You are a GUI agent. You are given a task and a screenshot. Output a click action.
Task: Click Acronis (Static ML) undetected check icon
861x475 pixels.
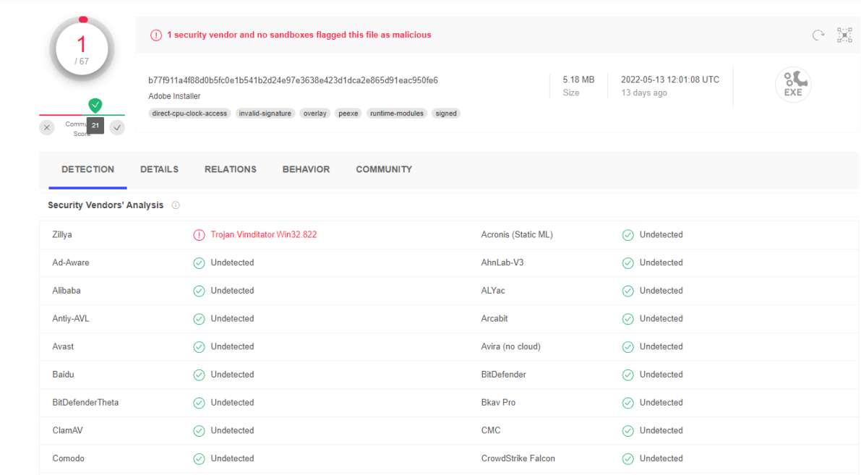coord(627,235)
